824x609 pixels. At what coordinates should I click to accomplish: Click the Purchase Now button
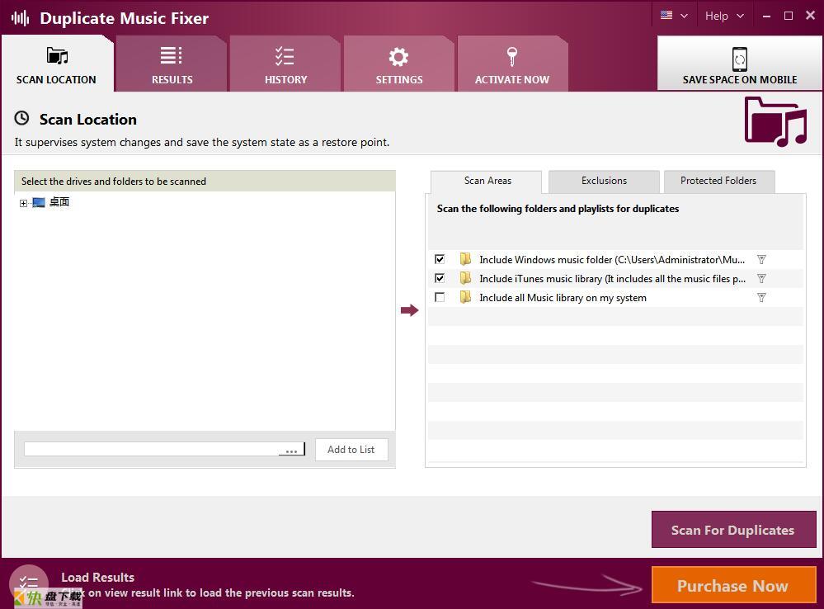click(x=733, y=585)
